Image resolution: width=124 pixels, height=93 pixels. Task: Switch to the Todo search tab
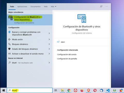[12, 6]
